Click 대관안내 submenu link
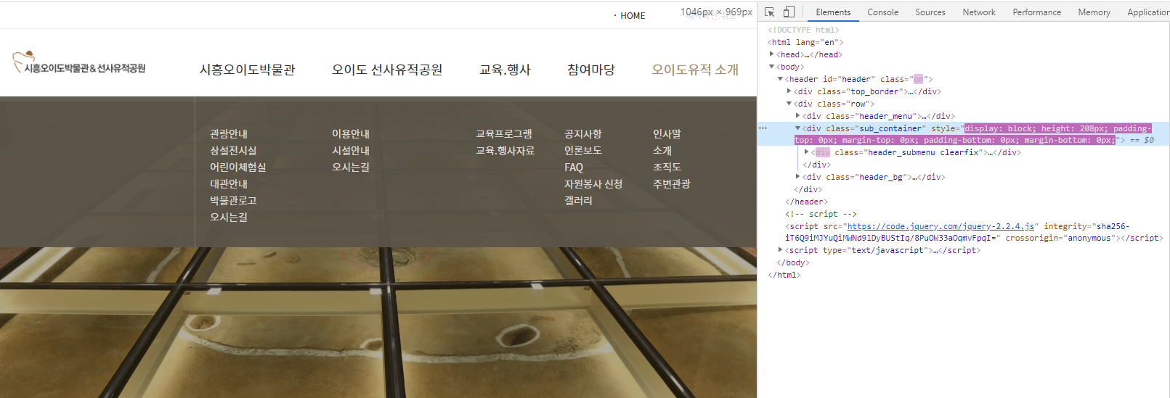Image resolution: width=1170 pixels, height=398 pixels. (229, 184)
